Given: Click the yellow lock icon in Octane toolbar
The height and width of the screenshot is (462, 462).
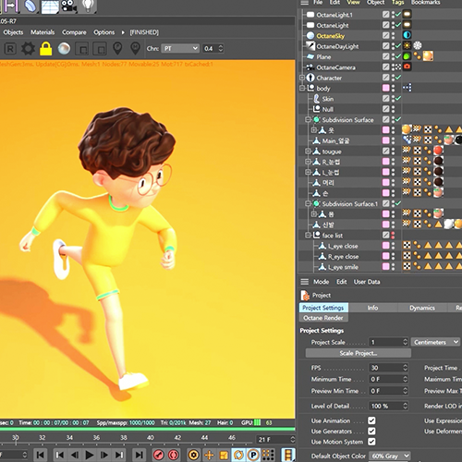Looking at the screenshot, I should pos(46,49).
